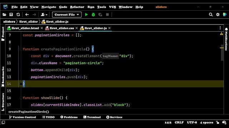Viewport: 229px width, 128px height.
Task: Collapse the createPaginationCircle function fold
Action: coord(21,49)
